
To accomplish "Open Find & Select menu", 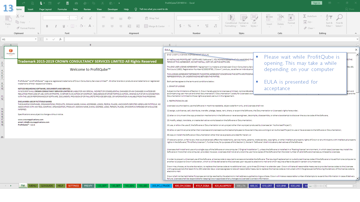I will click(x=339, y=21).
